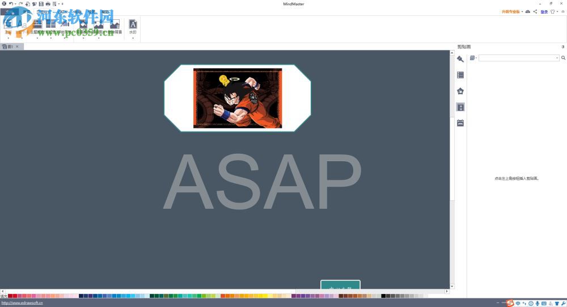
Task: Close the 图1 document tab
Action: tap(17, 47)
